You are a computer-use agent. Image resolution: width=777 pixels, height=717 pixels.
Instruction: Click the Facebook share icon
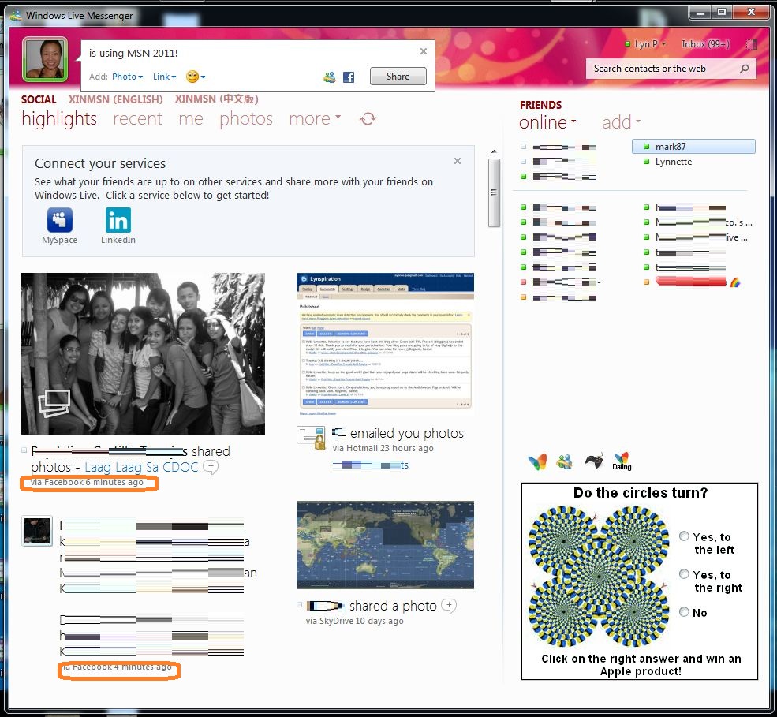349,77
